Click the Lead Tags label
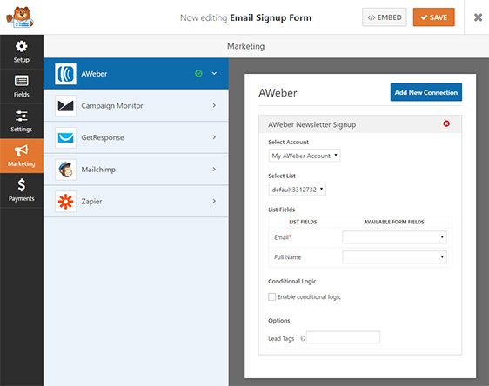 pos(281,339)
